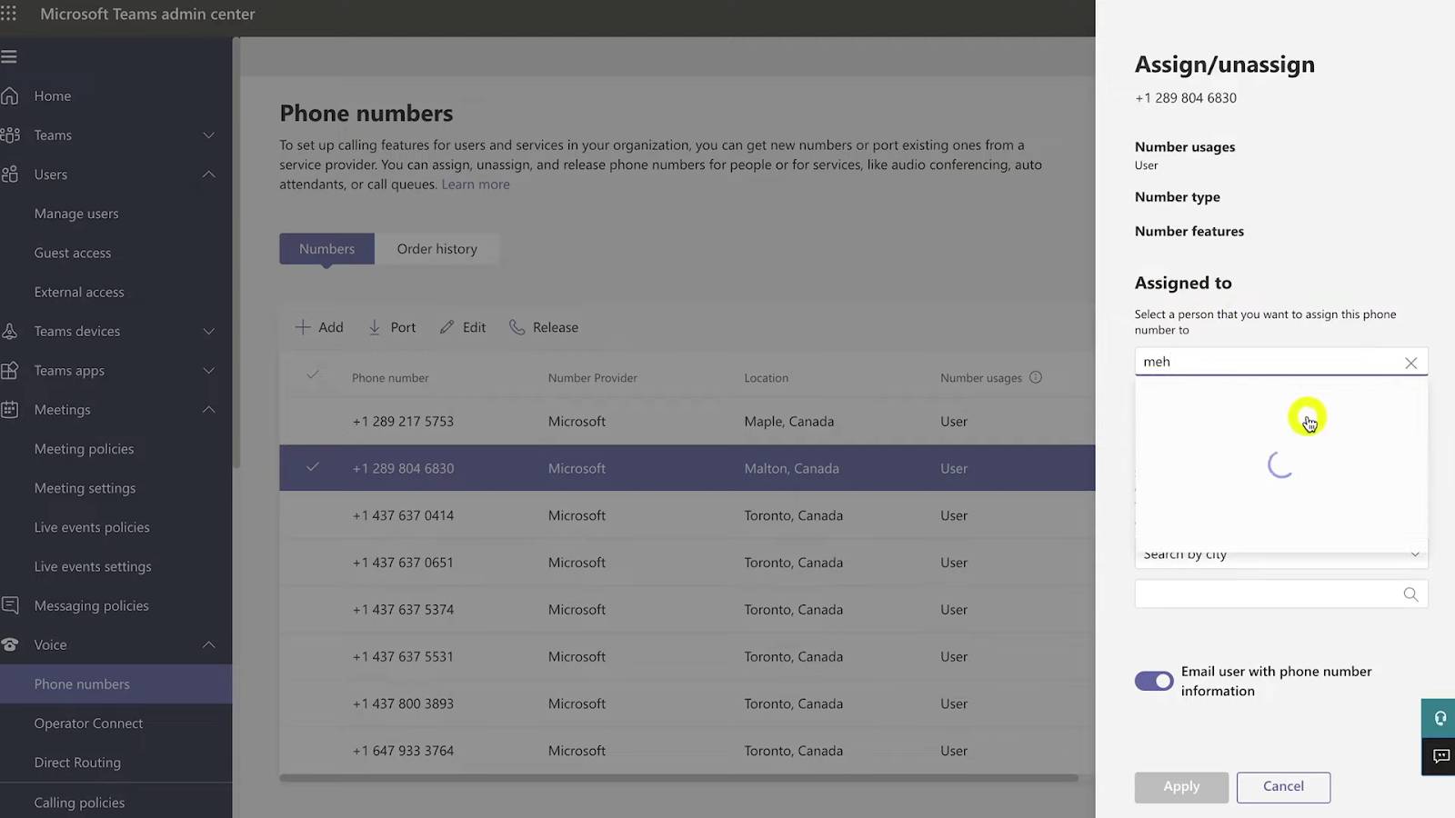Open Direct Routing in sidebar
Viewport: 1455px width, 818px height.
pos(77,763)
